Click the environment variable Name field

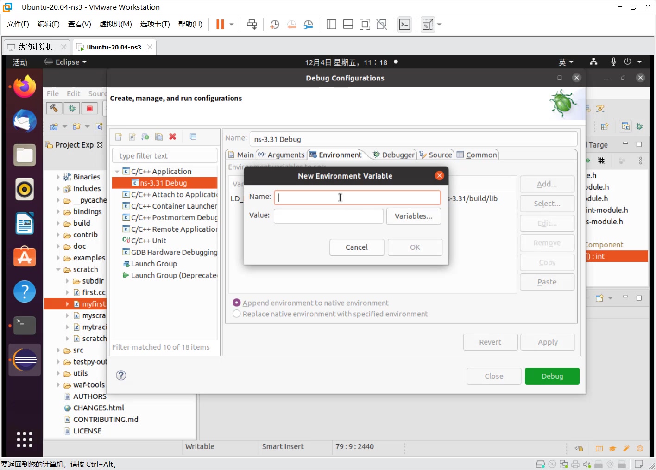pyautogui.click(x=357, y=198)
